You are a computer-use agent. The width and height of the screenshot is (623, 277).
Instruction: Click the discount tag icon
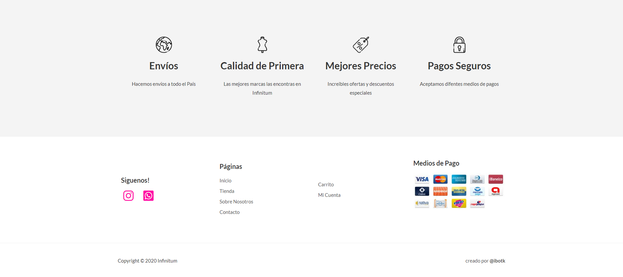pyautogui.click(x=361, y=45)
